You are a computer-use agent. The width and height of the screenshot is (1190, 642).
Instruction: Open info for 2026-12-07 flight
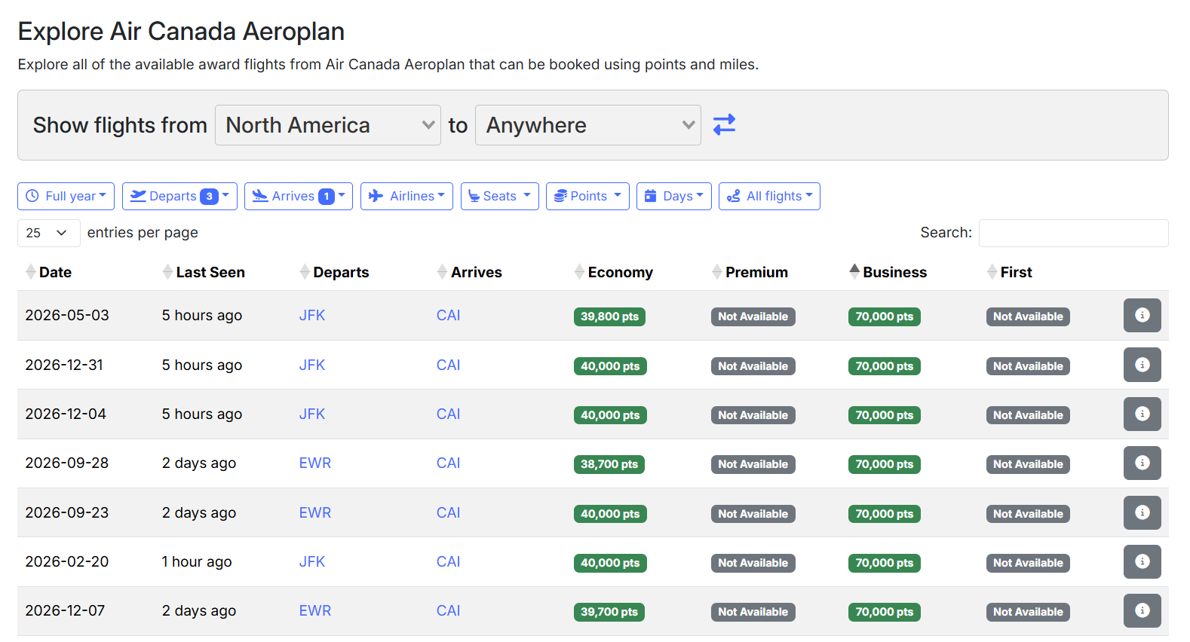(1142, 610)
